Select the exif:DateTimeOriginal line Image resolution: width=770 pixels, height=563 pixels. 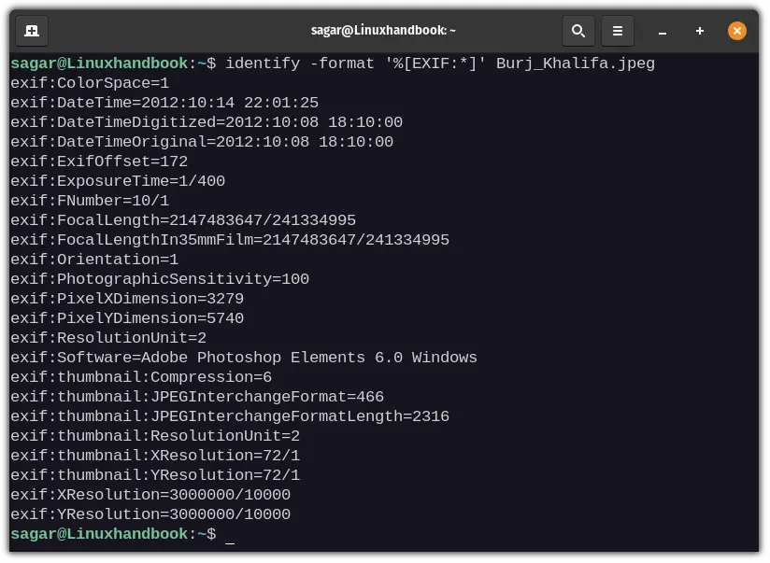coord(202,142)
